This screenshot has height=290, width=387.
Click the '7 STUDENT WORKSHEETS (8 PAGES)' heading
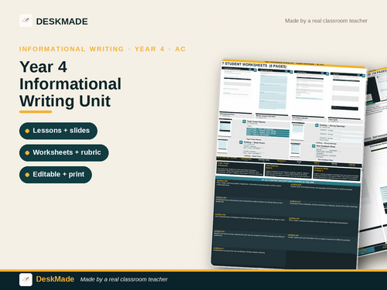pos(254,65)
